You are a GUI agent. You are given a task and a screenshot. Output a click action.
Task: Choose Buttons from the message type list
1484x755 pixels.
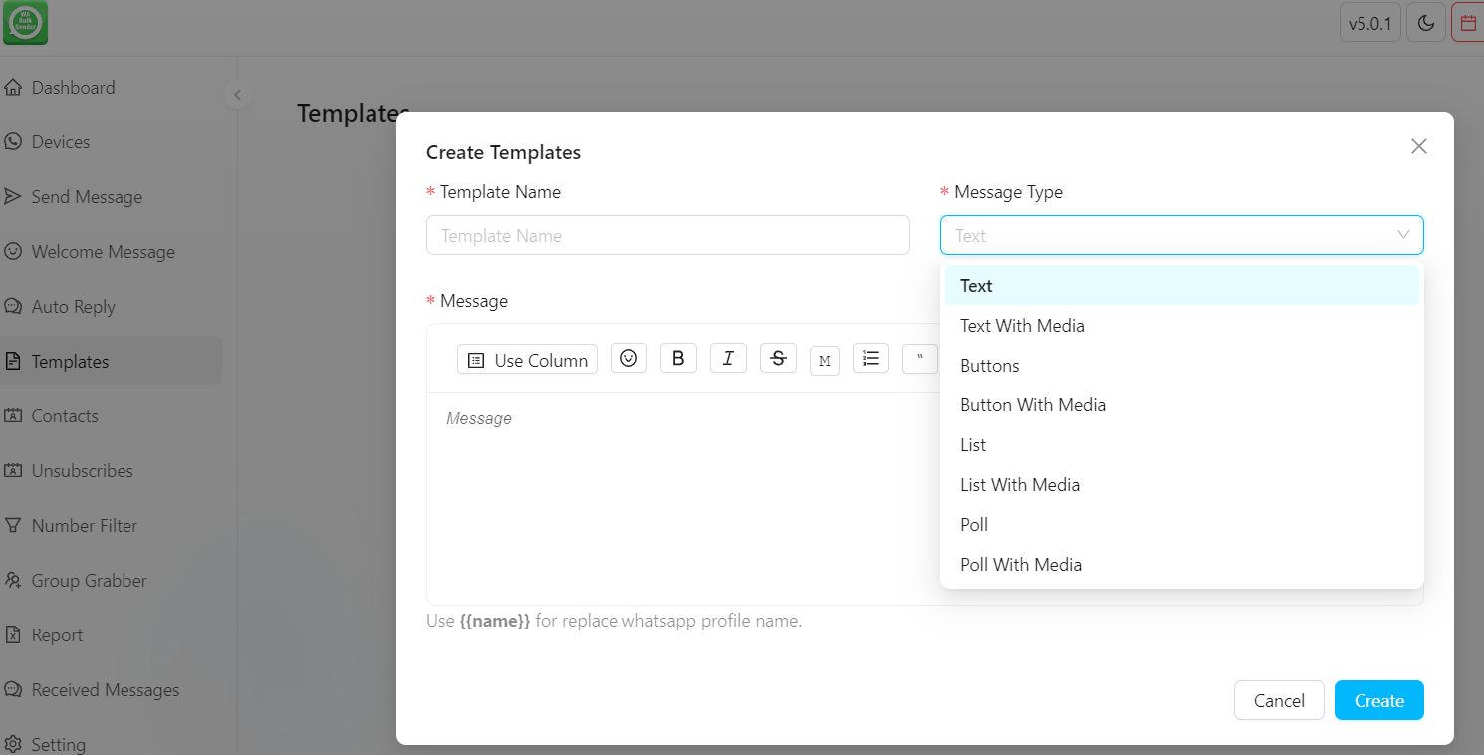989,365
